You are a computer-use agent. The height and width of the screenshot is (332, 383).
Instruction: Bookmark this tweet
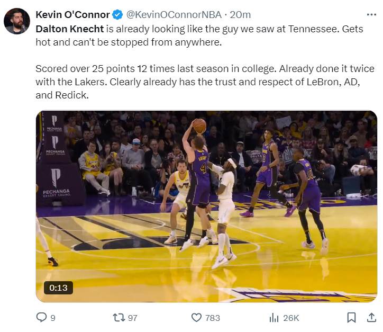click(x=351, y=318)
